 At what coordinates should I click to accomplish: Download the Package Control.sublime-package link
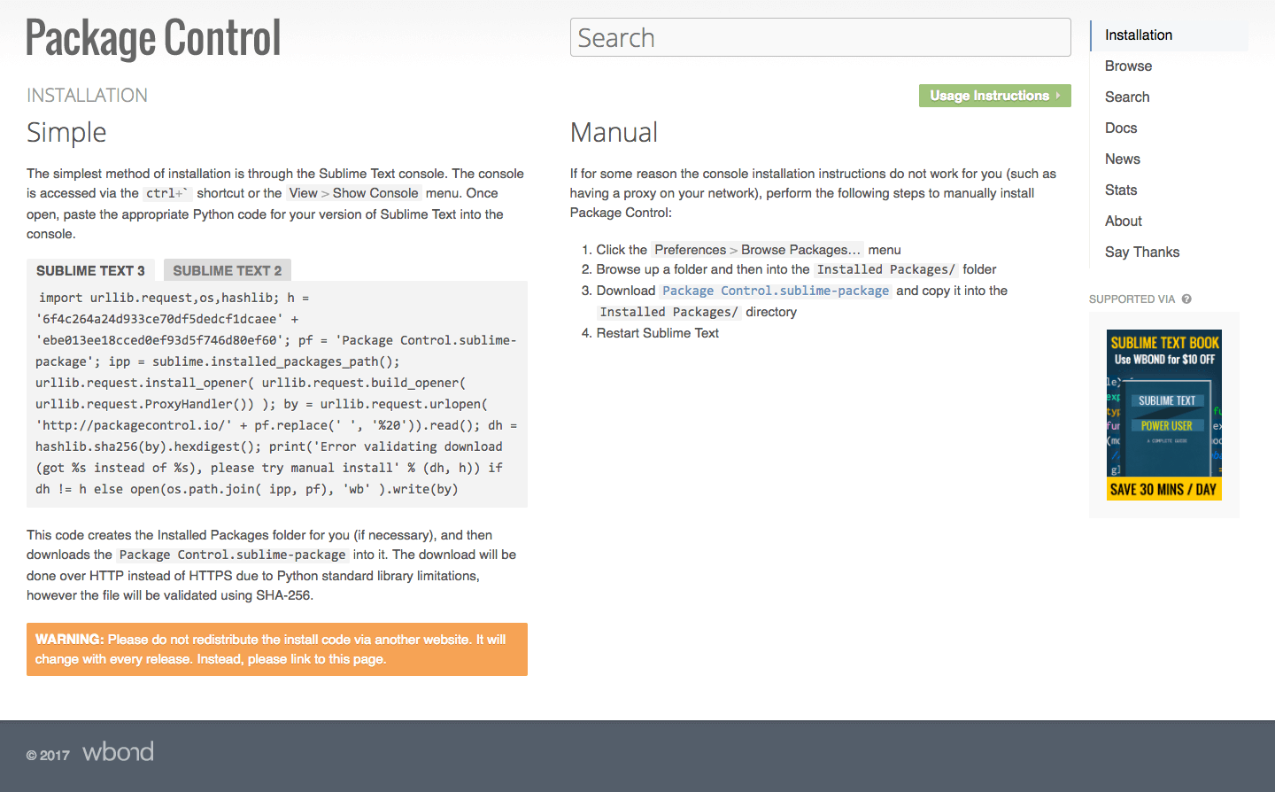click(x=776, y=291)
